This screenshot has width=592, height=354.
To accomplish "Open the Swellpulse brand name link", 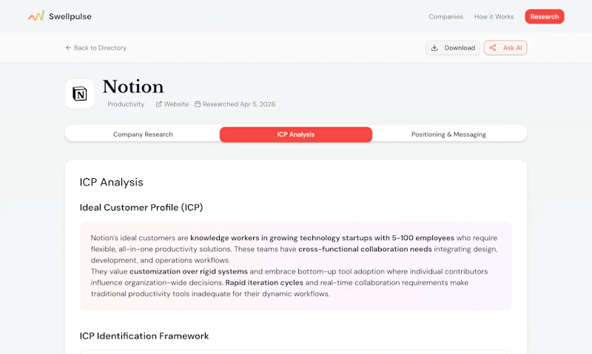I will pos(70,16).
